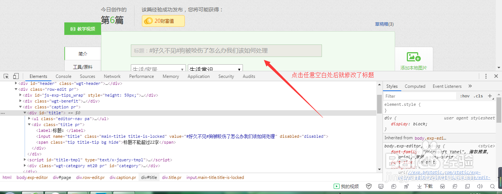Click the div#page breadcrumb item
The height and width of the screenshot is (194, 502).
[x=62, y=177]
